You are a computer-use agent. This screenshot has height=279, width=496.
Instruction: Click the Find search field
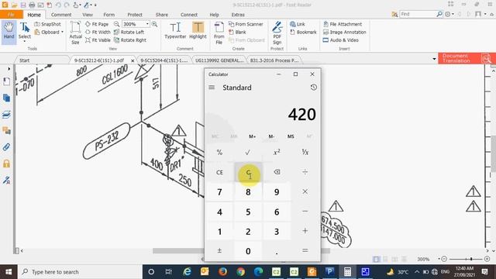(x=418, y=14)
